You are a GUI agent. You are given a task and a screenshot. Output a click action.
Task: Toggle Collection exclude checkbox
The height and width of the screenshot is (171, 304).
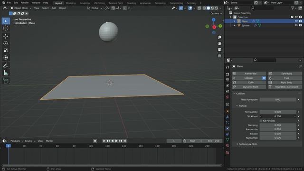click(x=292, y=17)
